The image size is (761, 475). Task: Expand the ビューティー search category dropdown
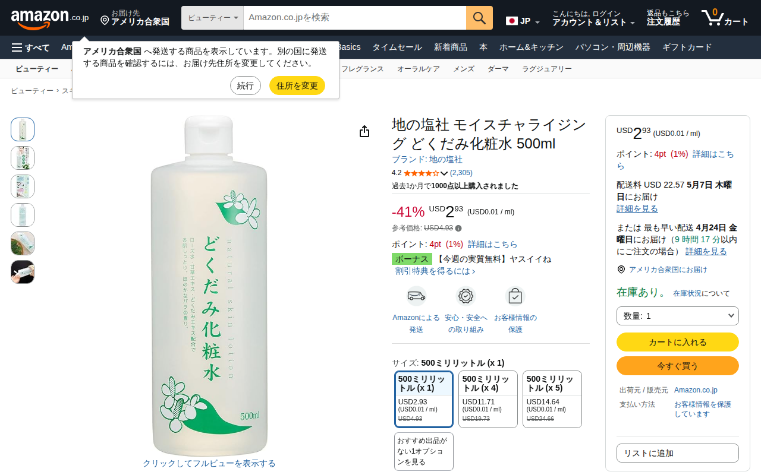coord(213,18)
